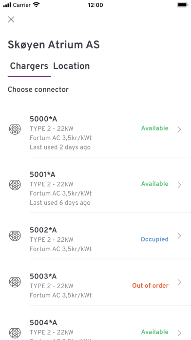Close the Skøyen Atrium AS screen
The height and width of the screenshot is (340, 191).
click(x=11, y=20)
